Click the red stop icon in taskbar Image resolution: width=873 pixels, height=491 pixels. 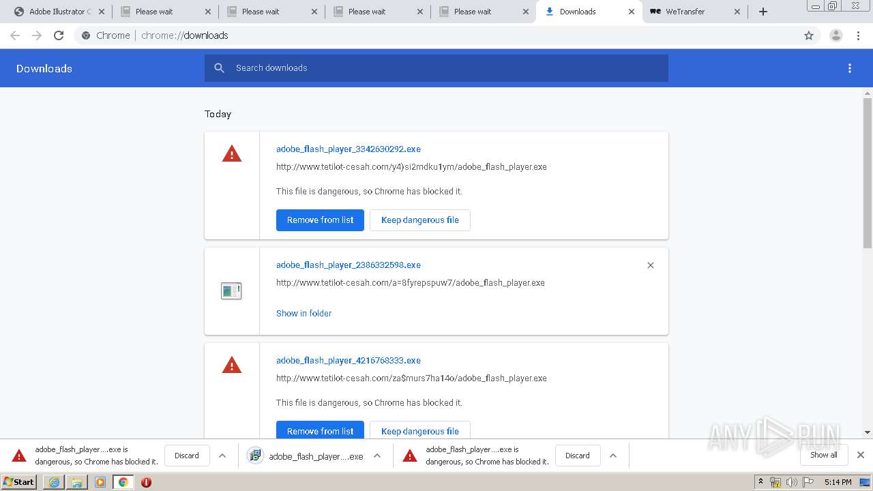click(146, 482)
